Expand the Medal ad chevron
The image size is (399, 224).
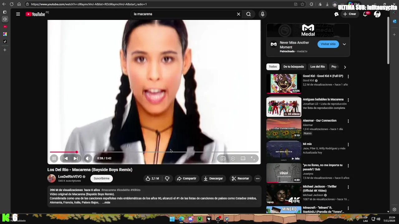coord(344,44)
